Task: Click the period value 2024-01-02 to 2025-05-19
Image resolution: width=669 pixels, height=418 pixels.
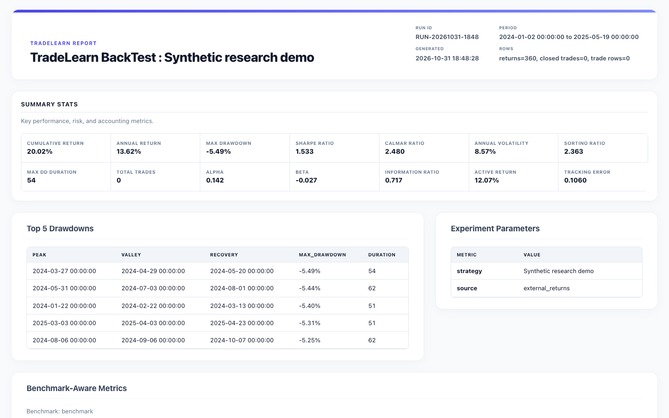Action: 569,37
